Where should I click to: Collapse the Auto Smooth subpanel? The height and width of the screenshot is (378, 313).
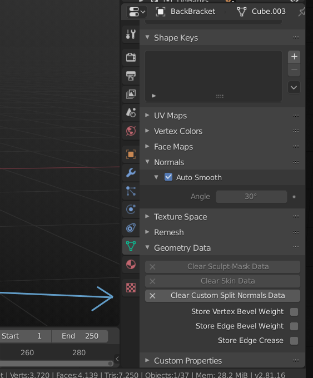156,177
